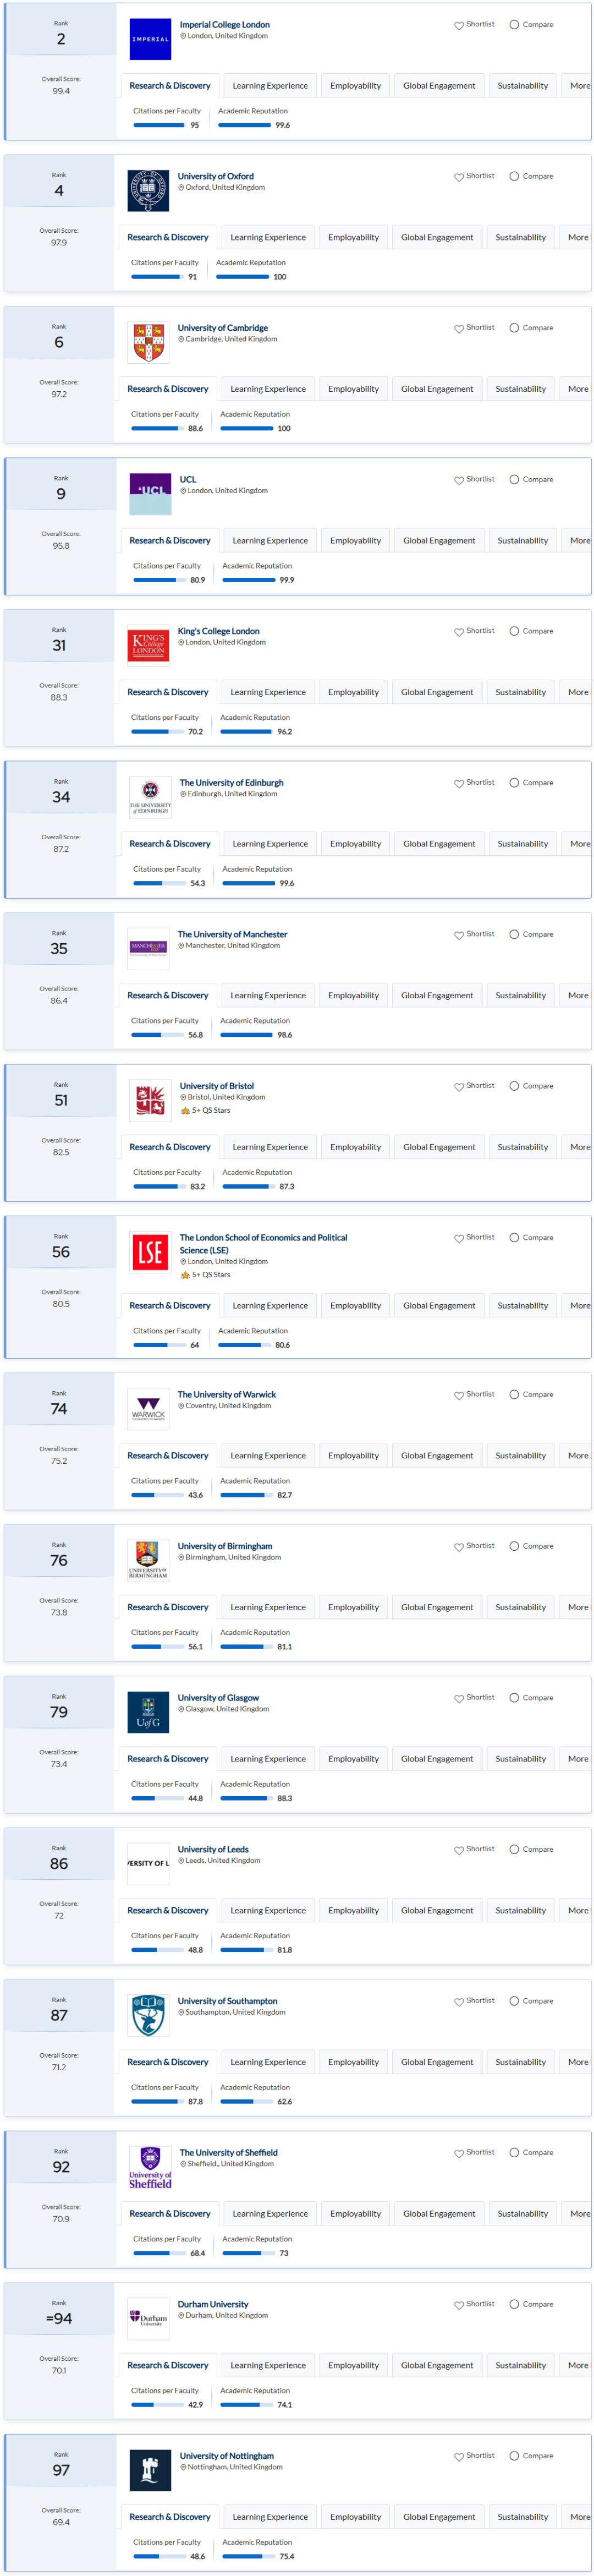
Task: Switch to Employability tab for University of Manchester
Action: (x=353, y=996)
